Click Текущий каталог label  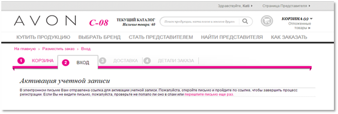(x=136, y=20)
